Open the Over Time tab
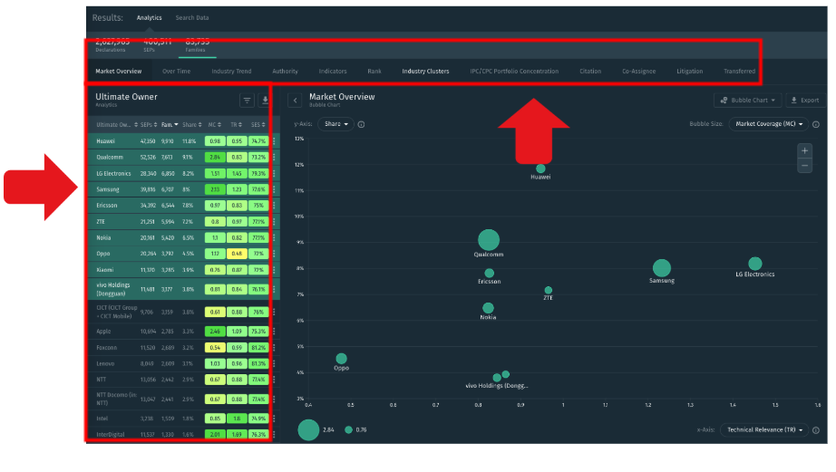The width and height of the screenshot is (836, 472). [177, 71]
